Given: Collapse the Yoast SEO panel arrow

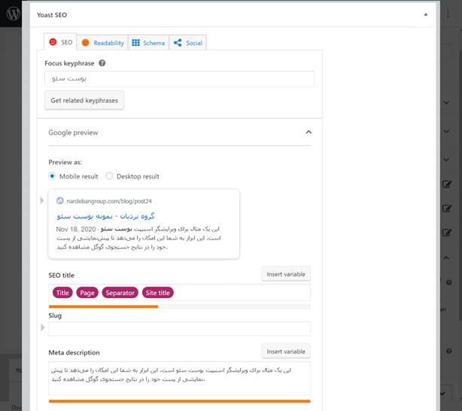Looking at the screenshot, I should click(425, 14).
